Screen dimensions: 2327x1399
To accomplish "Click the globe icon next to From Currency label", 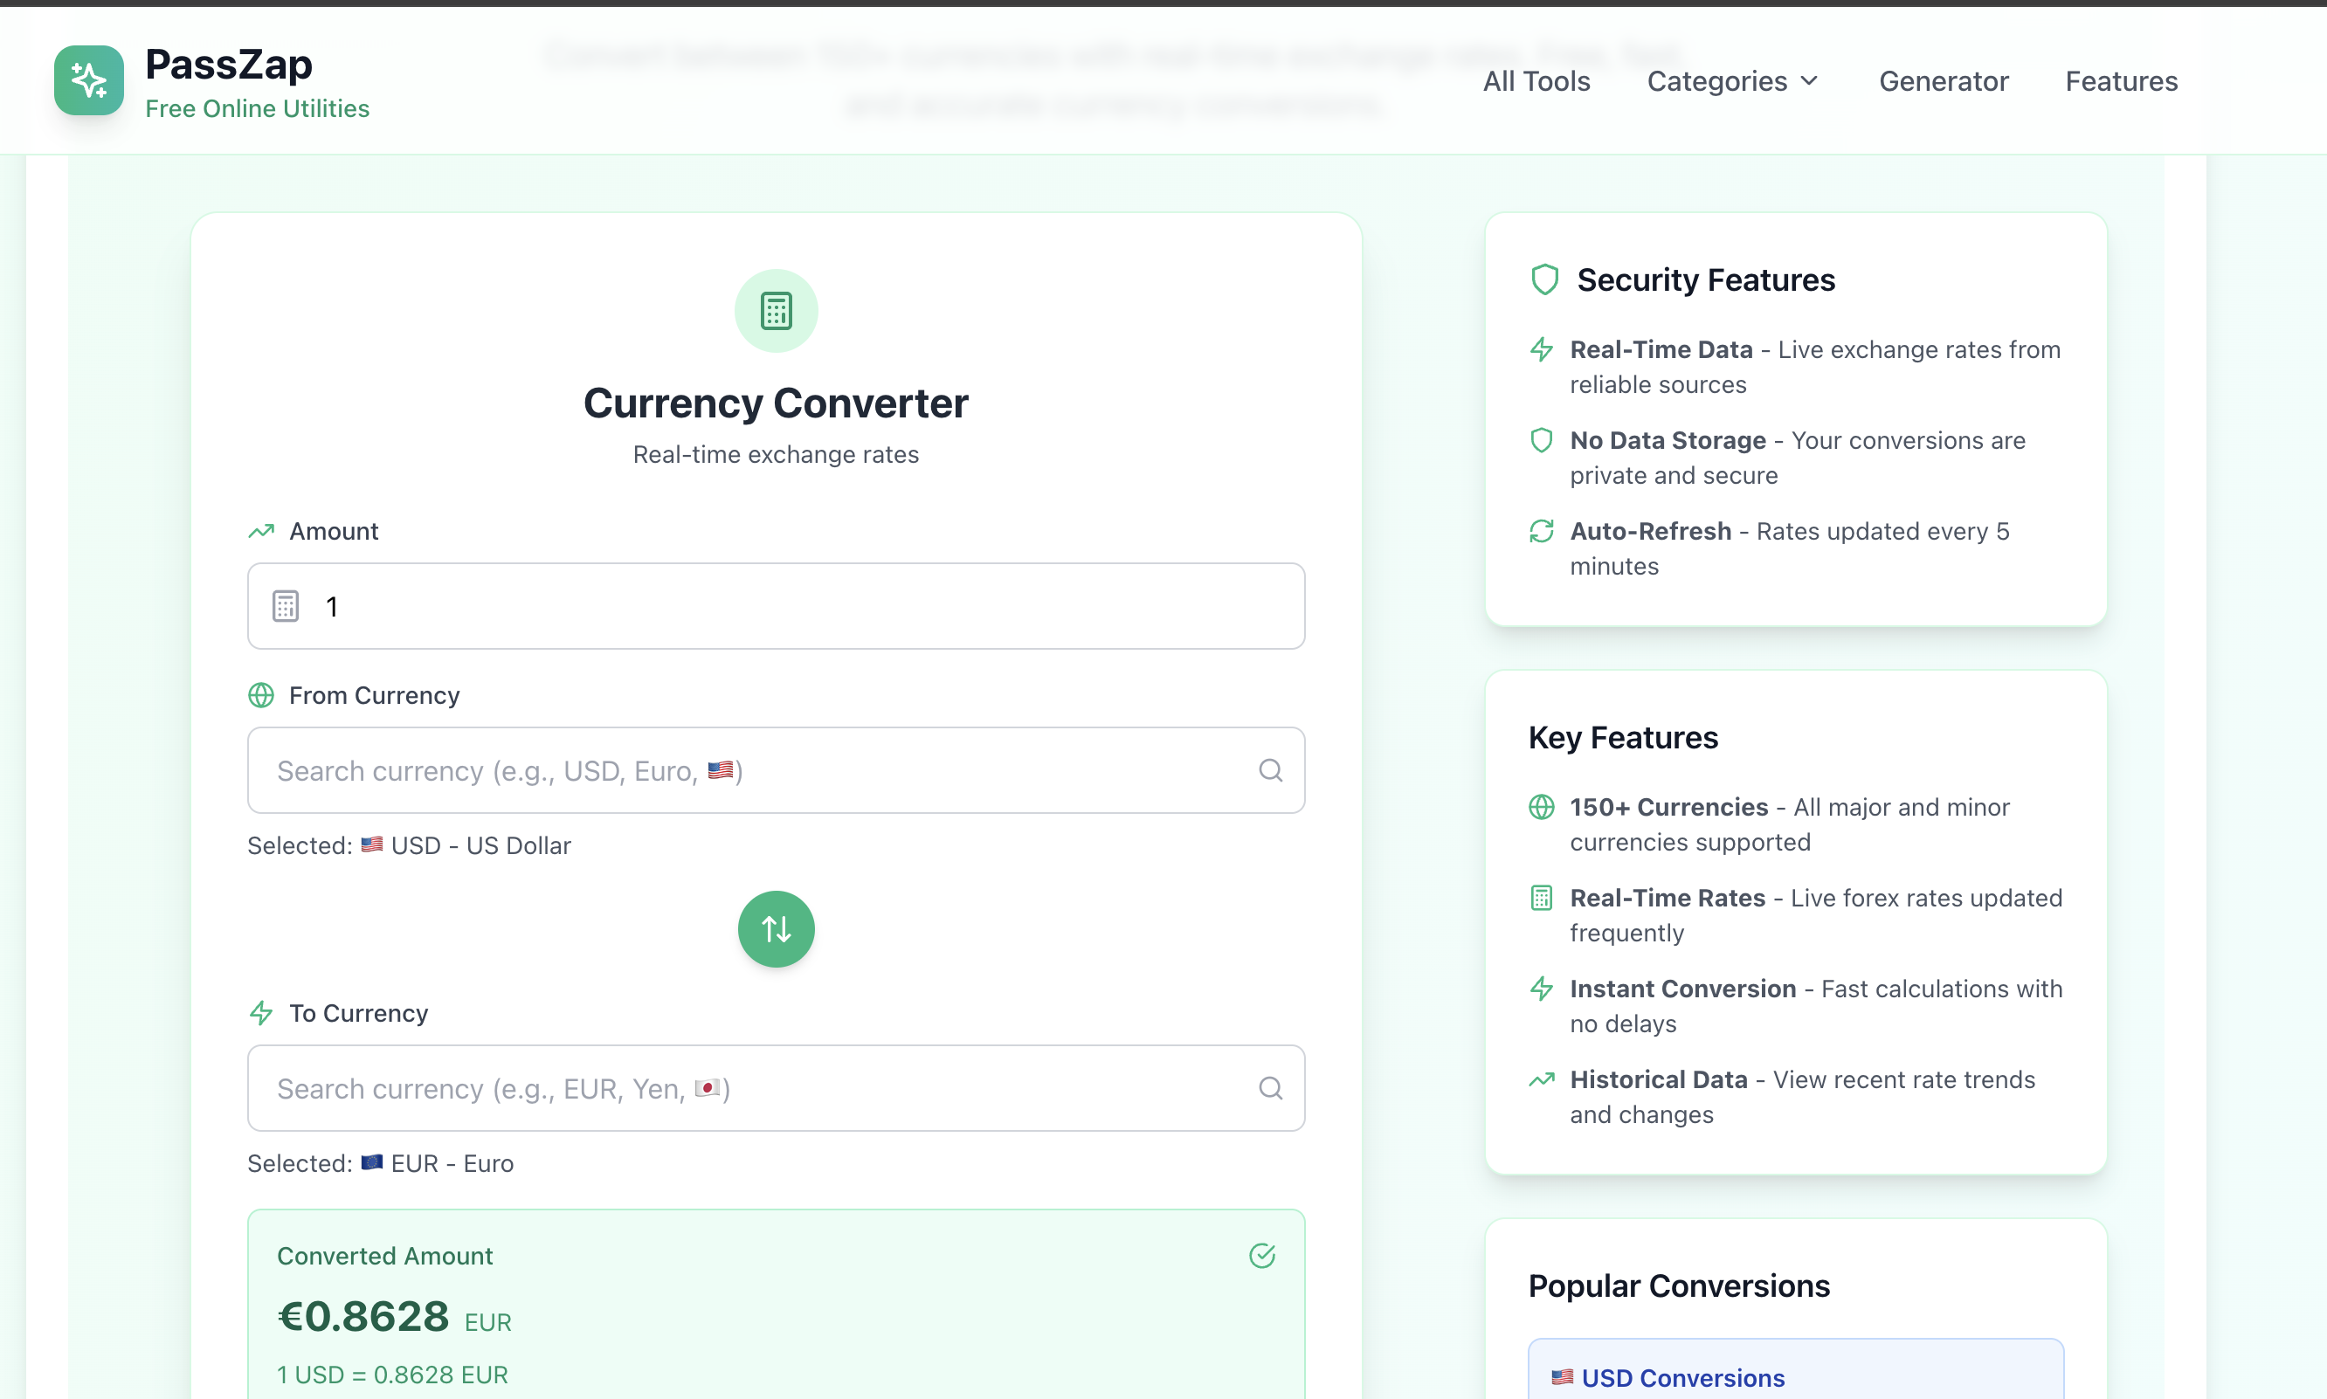I will (x=261, y=695).
